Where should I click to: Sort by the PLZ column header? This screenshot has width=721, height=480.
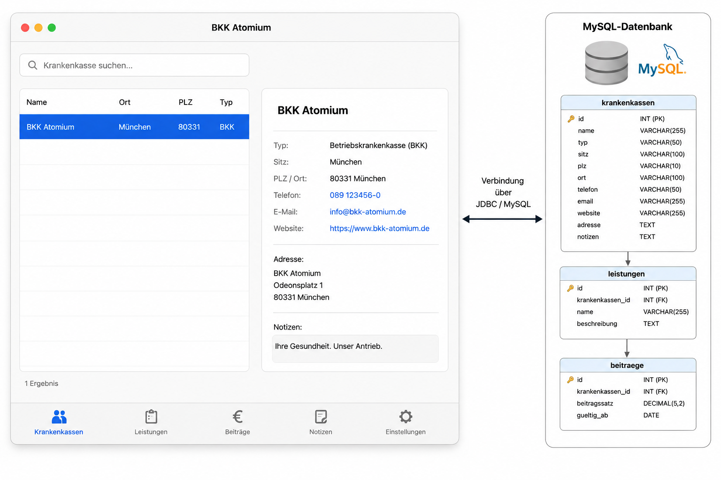point(185,102)
